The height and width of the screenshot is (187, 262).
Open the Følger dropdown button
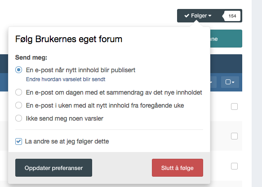199,16
